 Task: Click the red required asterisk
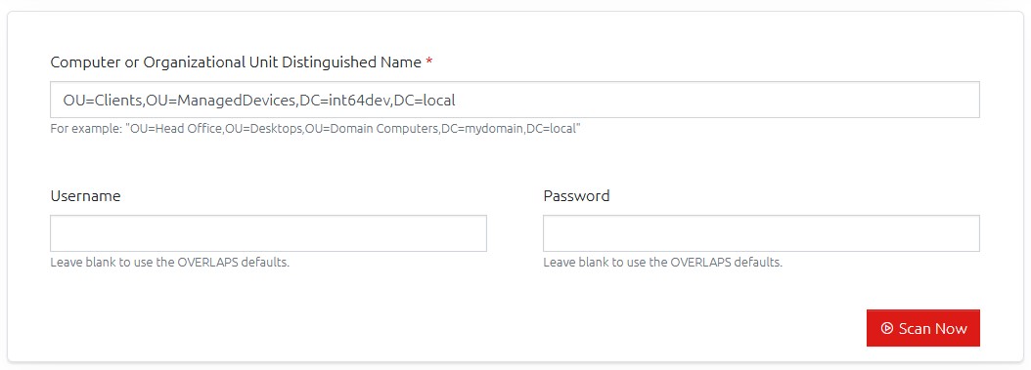click(x=429, y=62)
